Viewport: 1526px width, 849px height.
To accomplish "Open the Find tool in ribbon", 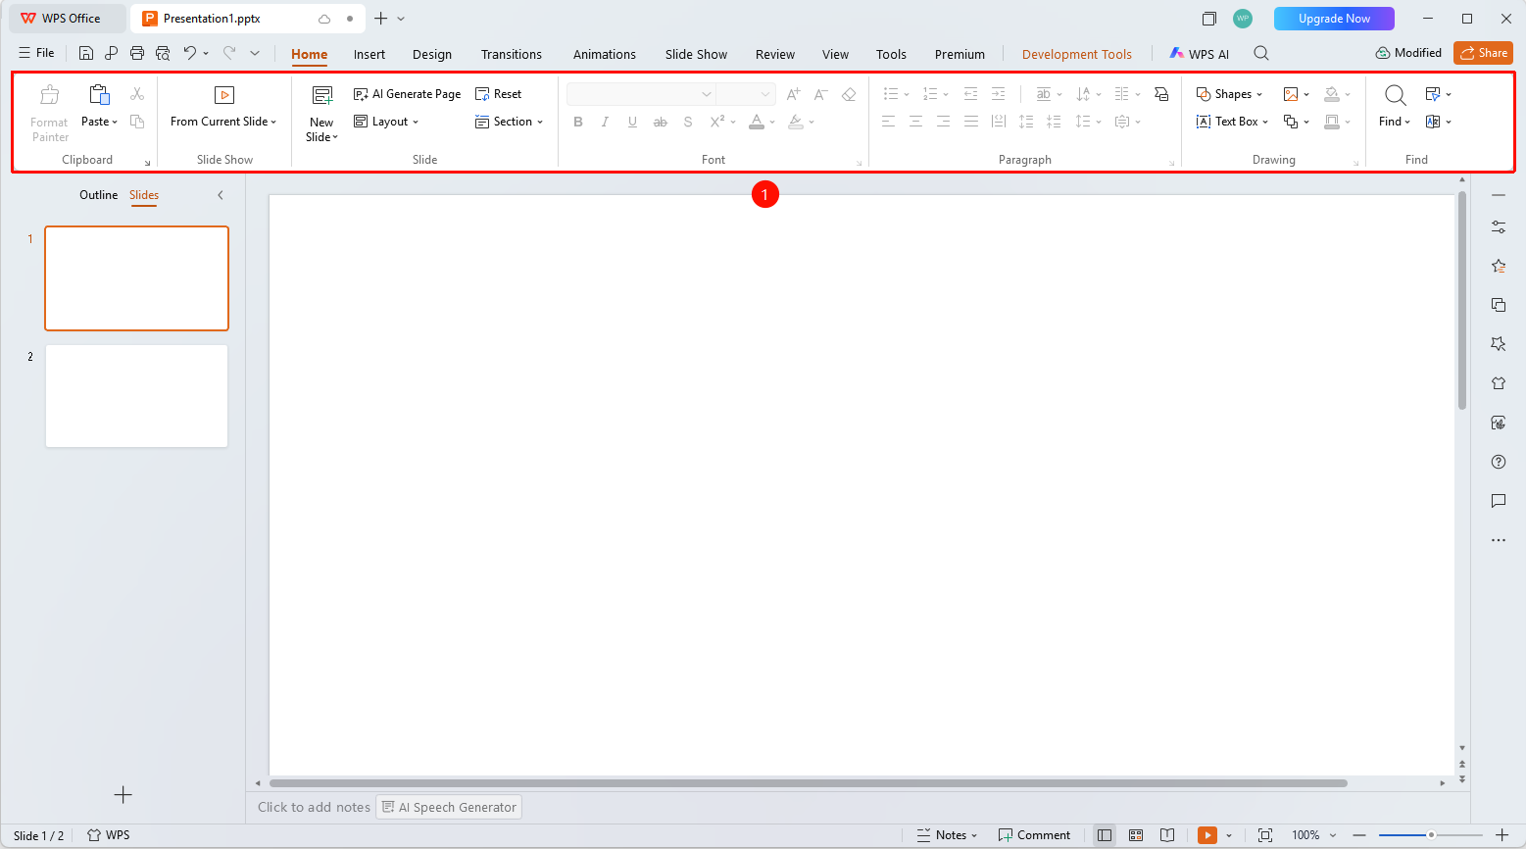I will coord(1395,106).
